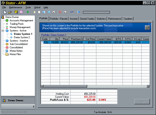Open the Statistics tab
Viewport: 156px width, 115px height.
(101, 19)
